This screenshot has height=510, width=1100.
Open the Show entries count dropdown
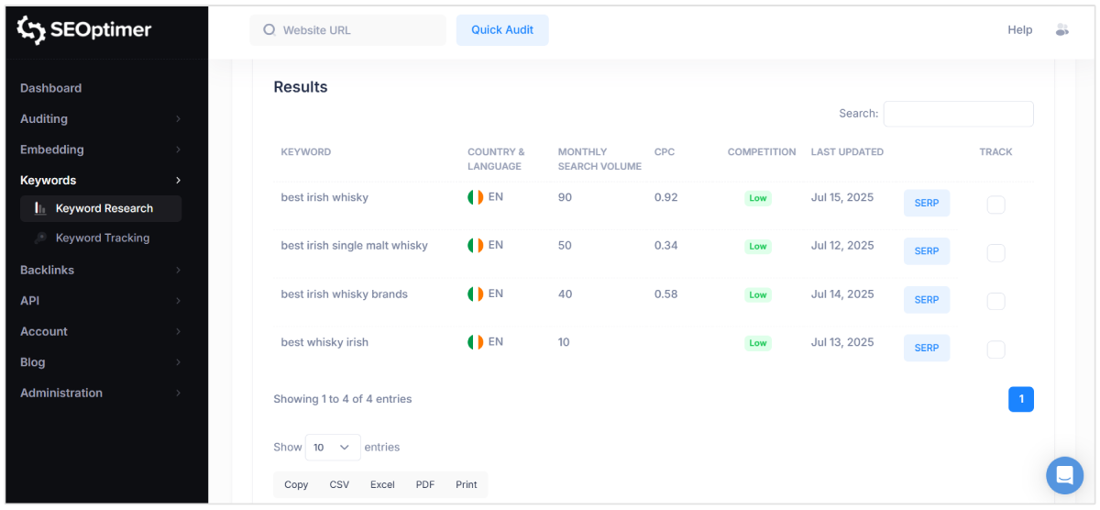click(x=332, y=448)
